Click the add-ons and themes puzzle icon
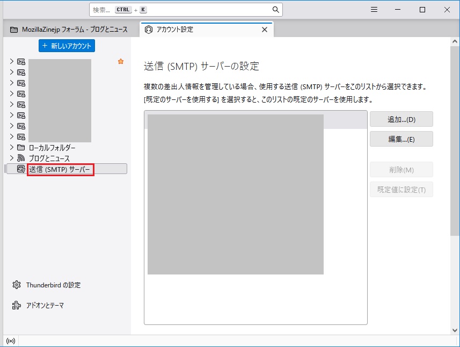Image resolution: width=460 pixels, height=347 pixels. (x=17, y=305)
